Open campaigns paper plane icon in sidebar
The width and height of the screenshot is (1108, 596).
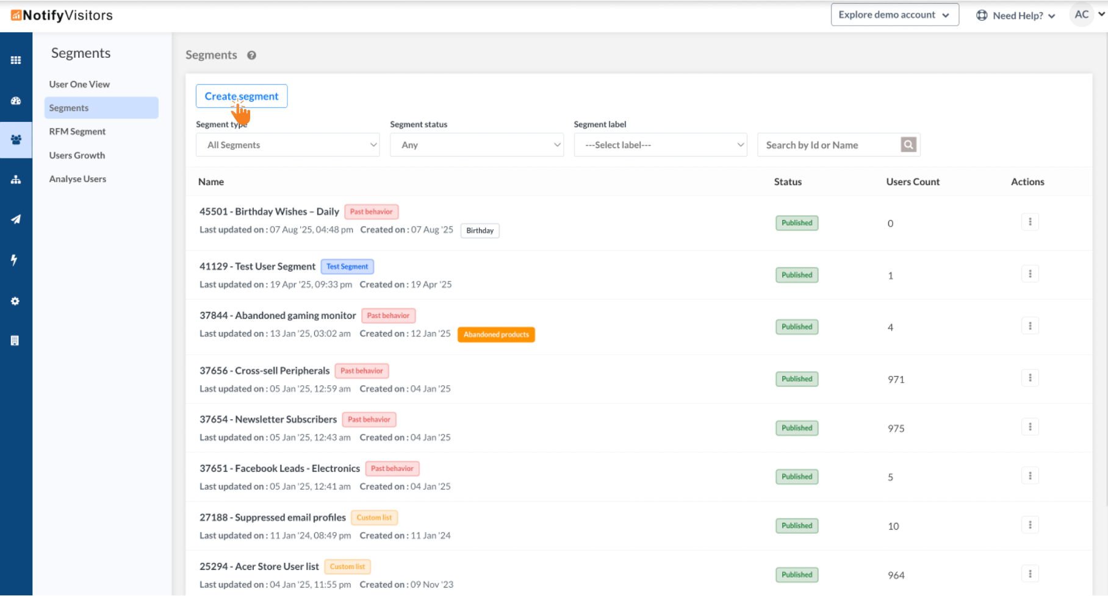tap(16, 219)
